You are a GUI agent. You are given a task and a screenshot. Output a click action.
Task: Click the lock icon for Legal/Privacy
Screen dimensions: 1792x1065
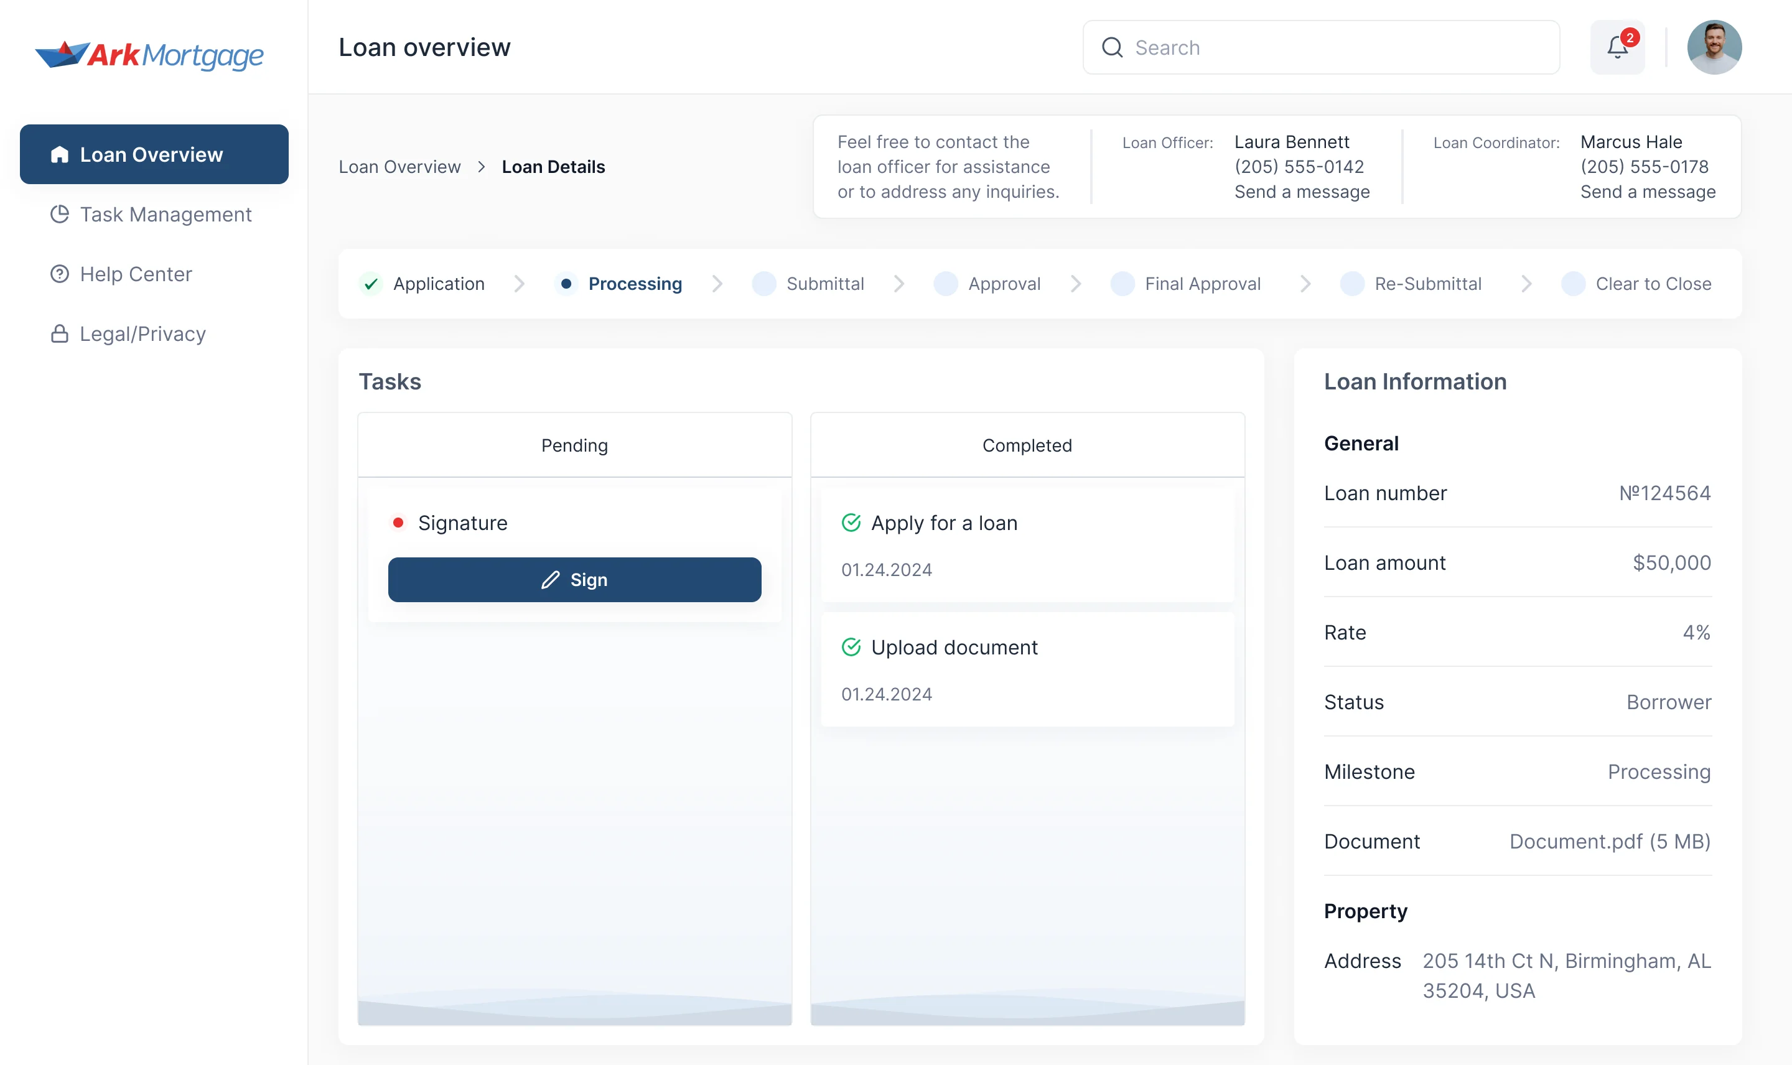[60, 333]
